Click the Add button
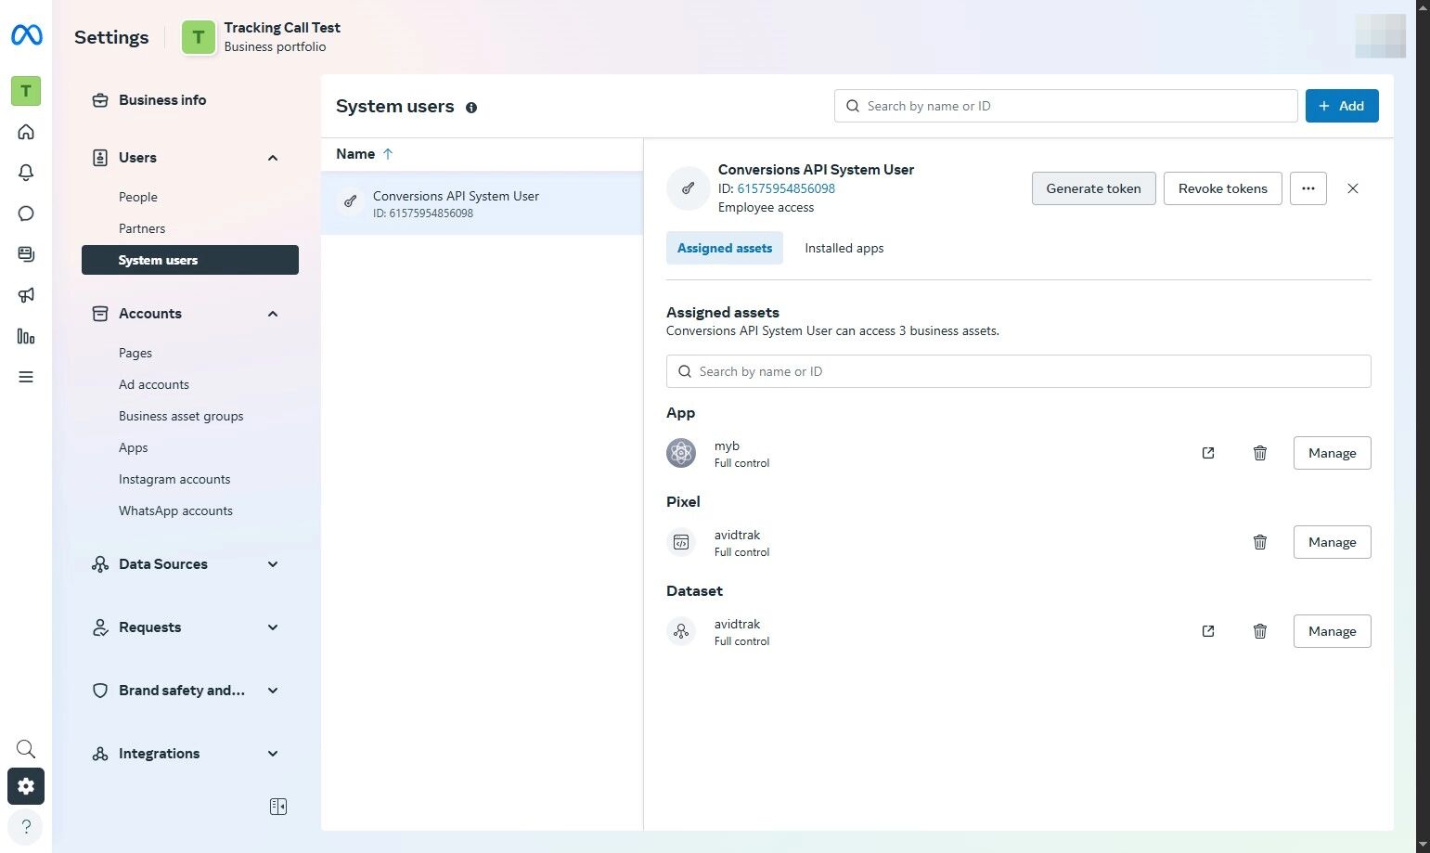This screenshot has width=1430, height=853. point(1342,106)
